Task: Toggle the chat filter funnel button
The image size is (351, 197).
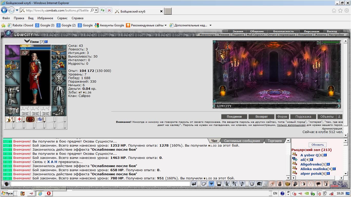Action: 211,184
